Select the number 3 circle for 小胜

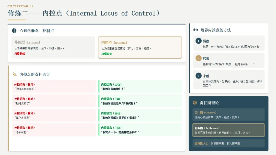[x=199, y=76]
